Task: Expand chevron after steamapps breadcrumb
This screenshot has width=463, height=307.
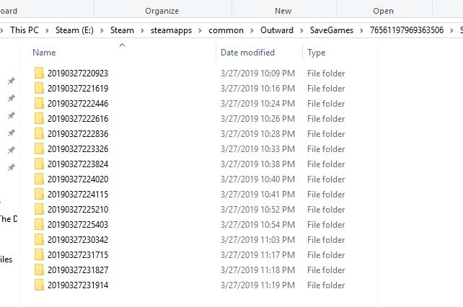Action: pyautogui.click(x=200, y=30)
